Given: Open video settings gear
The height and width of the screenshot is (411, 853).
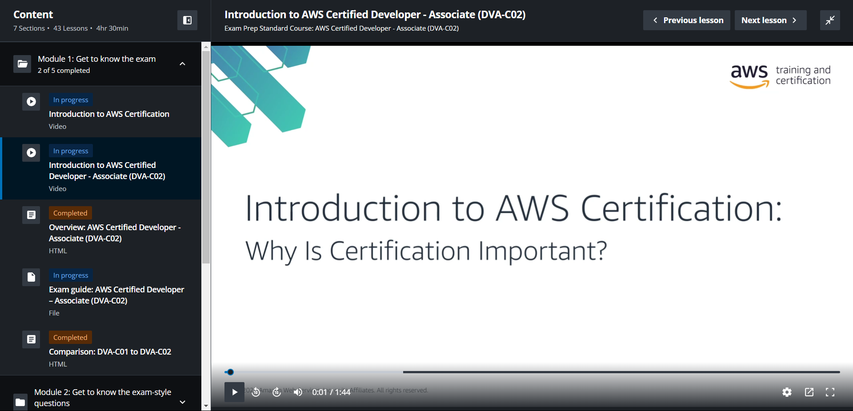Looking at the screenshot, I should (787, 392).
